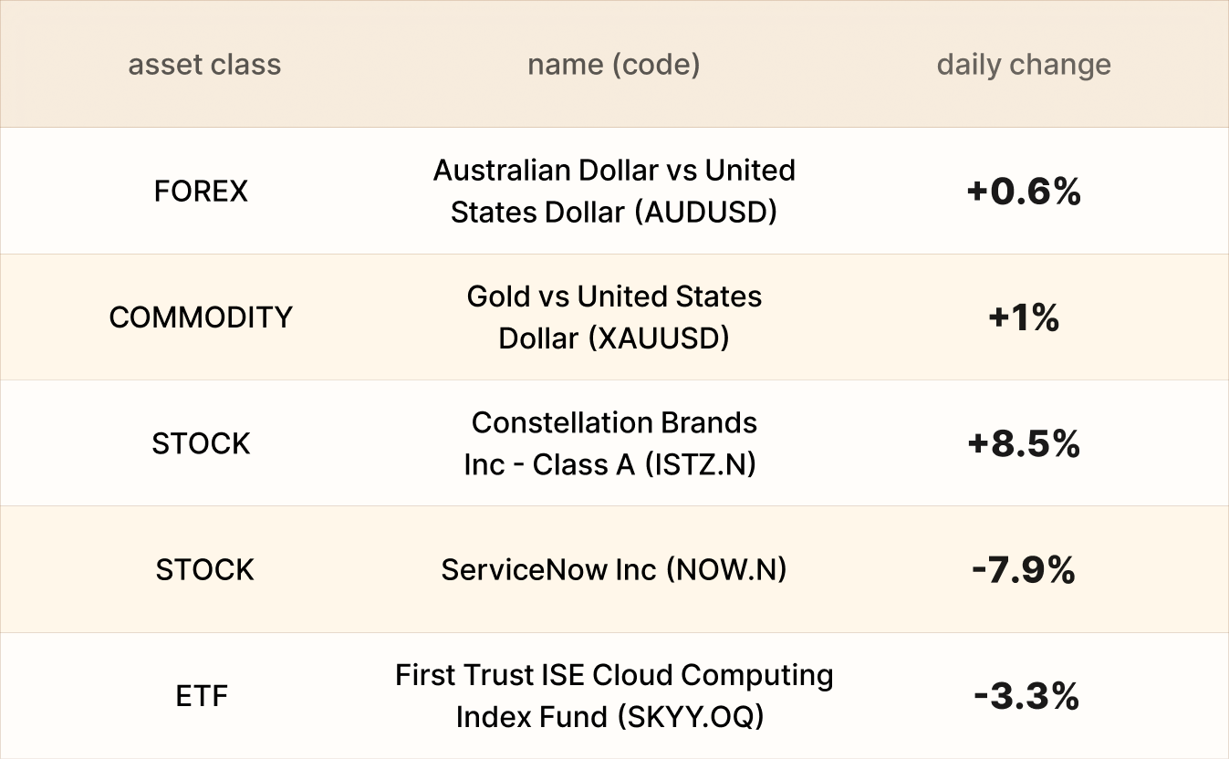Click the COMMODITY asset class cell
1229x759 pixels.
click(201, 317)
